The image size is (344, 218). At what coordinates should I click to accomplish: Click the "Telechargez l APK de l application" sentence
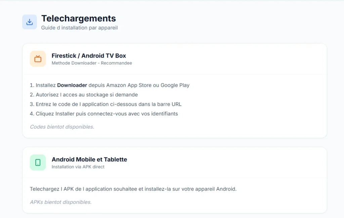click(133, 189)
